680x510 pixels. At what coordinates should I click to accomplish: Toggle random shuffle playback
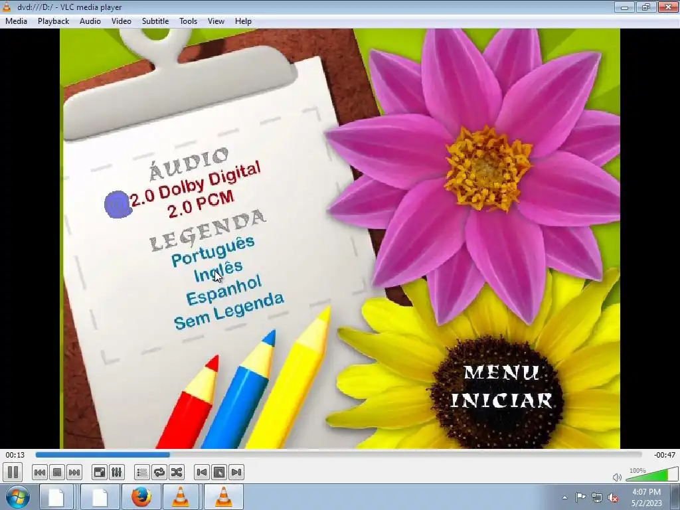pyautogui.click(x=177, y=472)
